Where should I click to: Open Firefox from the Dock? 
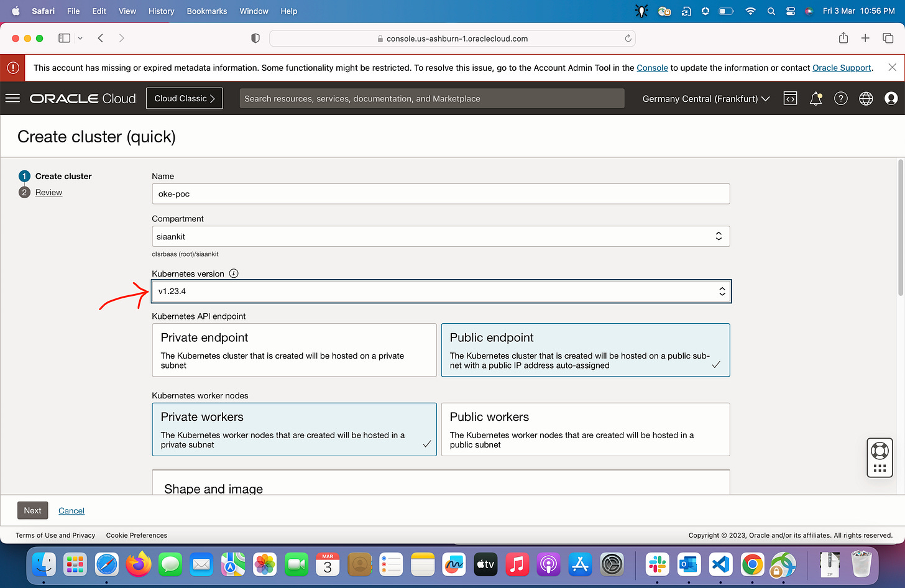139,564
